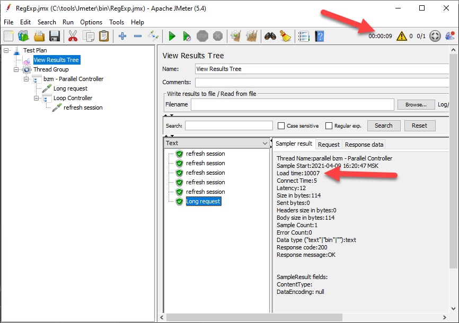
Task: Click the Browse... button
Action: click(x=416, y=104)
